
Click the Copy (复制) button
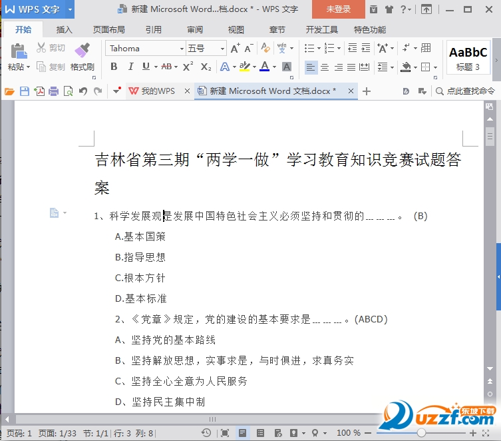coord(51,67)
